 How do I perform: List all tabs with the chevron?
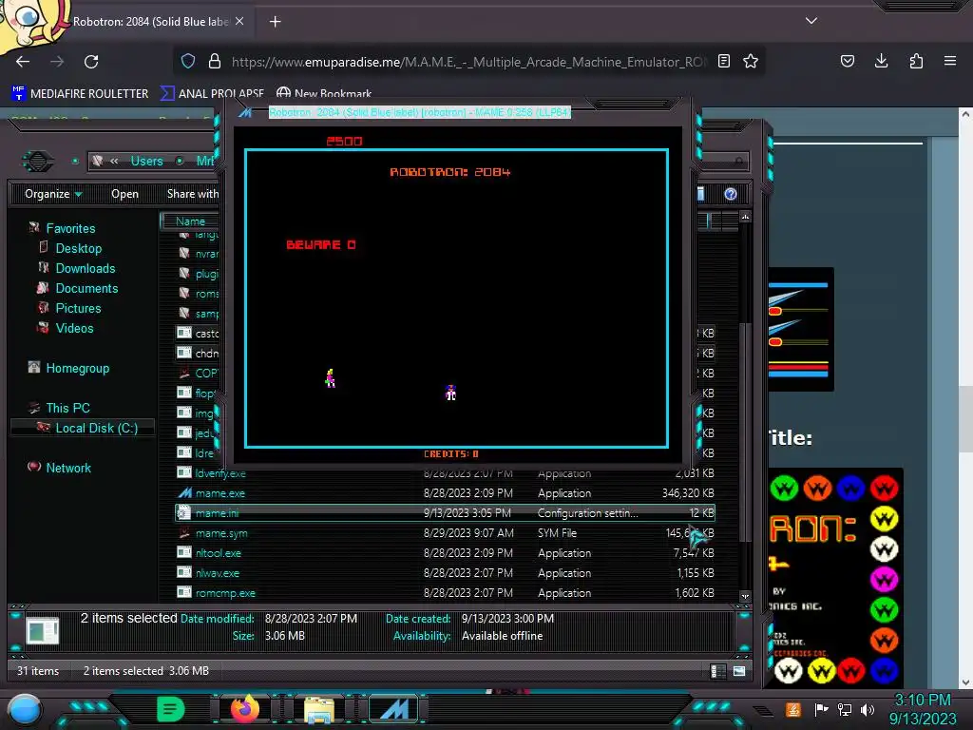pos(811,21)
